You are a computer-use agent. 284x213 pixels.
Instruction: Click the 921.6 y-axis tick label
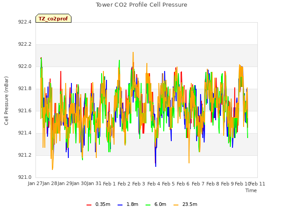point(25,110)
